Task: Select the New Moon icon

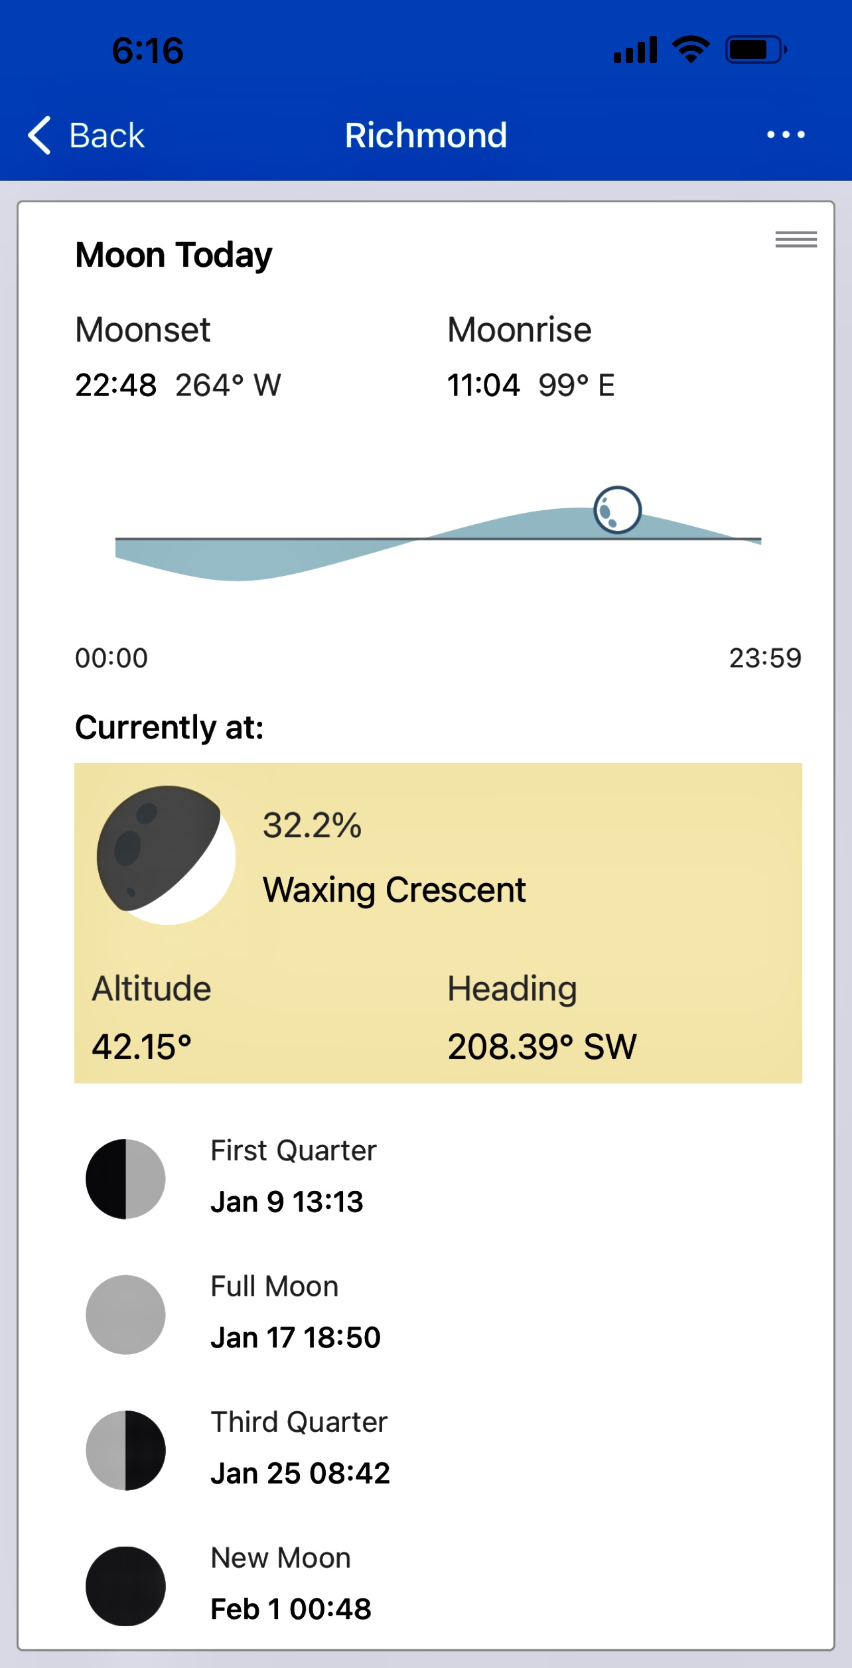Action: [x=125, y=1586]
